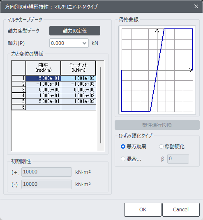Image resolution: width=203 pixels, height=220 pixels.
Task: Click row header number 3
Action: pyautogui.click(x=19, y=90)
